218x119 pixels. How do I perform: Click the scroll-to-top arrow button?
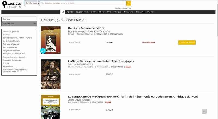[204, 111]
